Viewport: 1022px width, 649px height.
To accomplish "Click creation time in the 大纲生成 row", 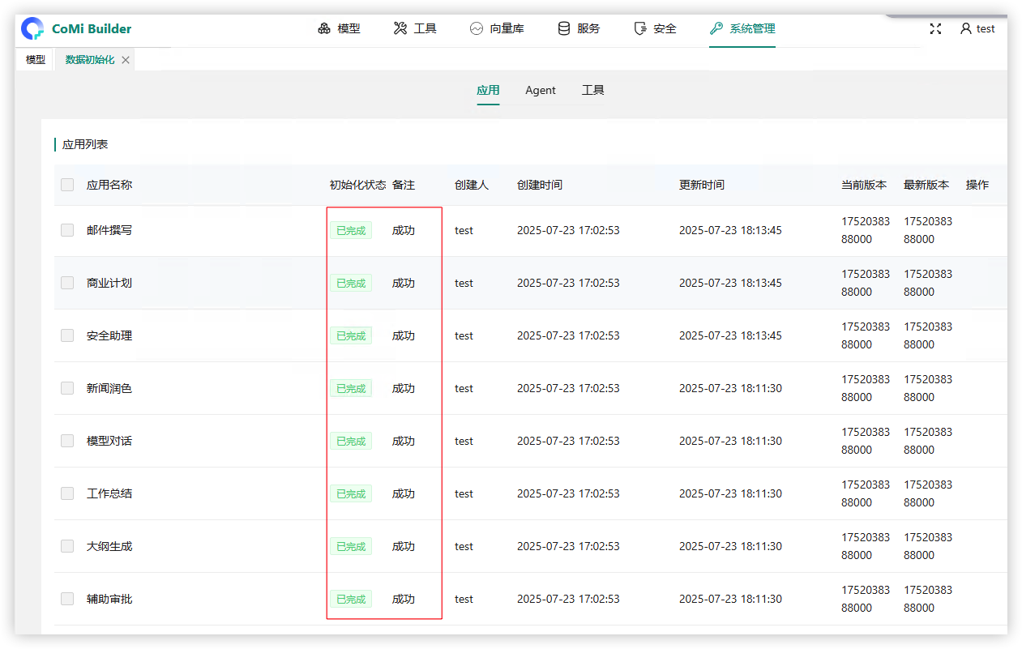I will click(568, 546).
